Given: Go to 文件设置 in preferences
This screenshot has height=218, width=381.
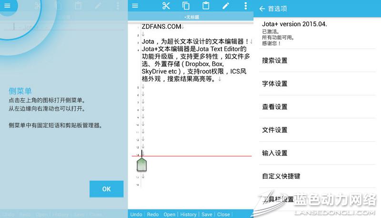Looking at the screenshot, I should pos(275,130).
